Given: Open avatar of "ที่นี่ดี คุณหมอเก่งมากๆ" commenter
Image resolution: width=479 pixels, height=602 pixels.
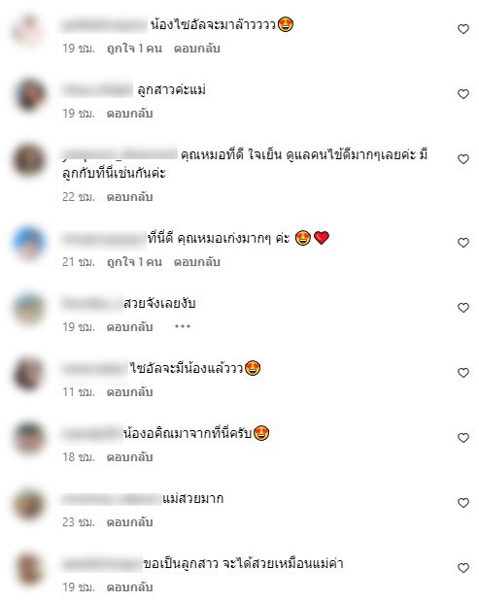Looking at the screenshot, I should (x=29, y=243).
